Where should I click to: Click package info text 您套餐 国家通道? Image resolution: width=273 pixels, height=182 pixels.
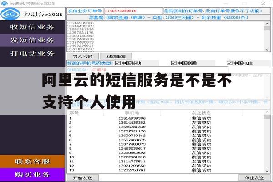point(168,18)
